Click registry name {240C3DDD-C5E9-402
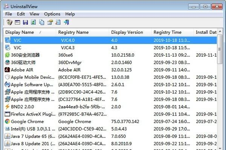The height and width of the screenshot is (150, 226). 82,129
